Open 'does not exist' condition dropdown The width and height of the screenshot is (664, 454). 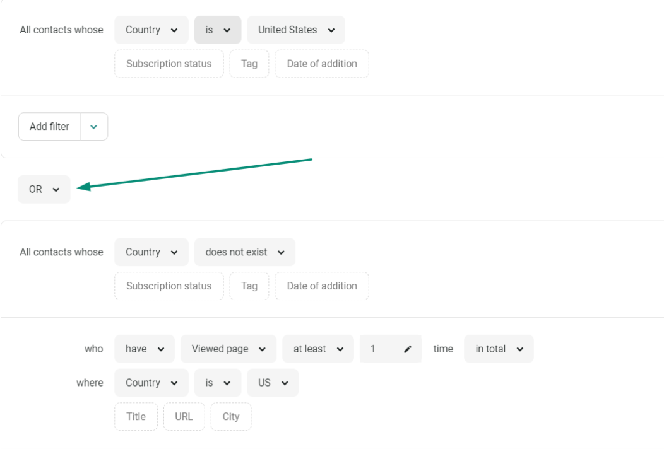point(244,252)
